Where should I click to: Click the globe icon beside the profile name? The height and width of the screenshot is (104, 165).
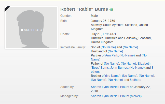(111, 10)
